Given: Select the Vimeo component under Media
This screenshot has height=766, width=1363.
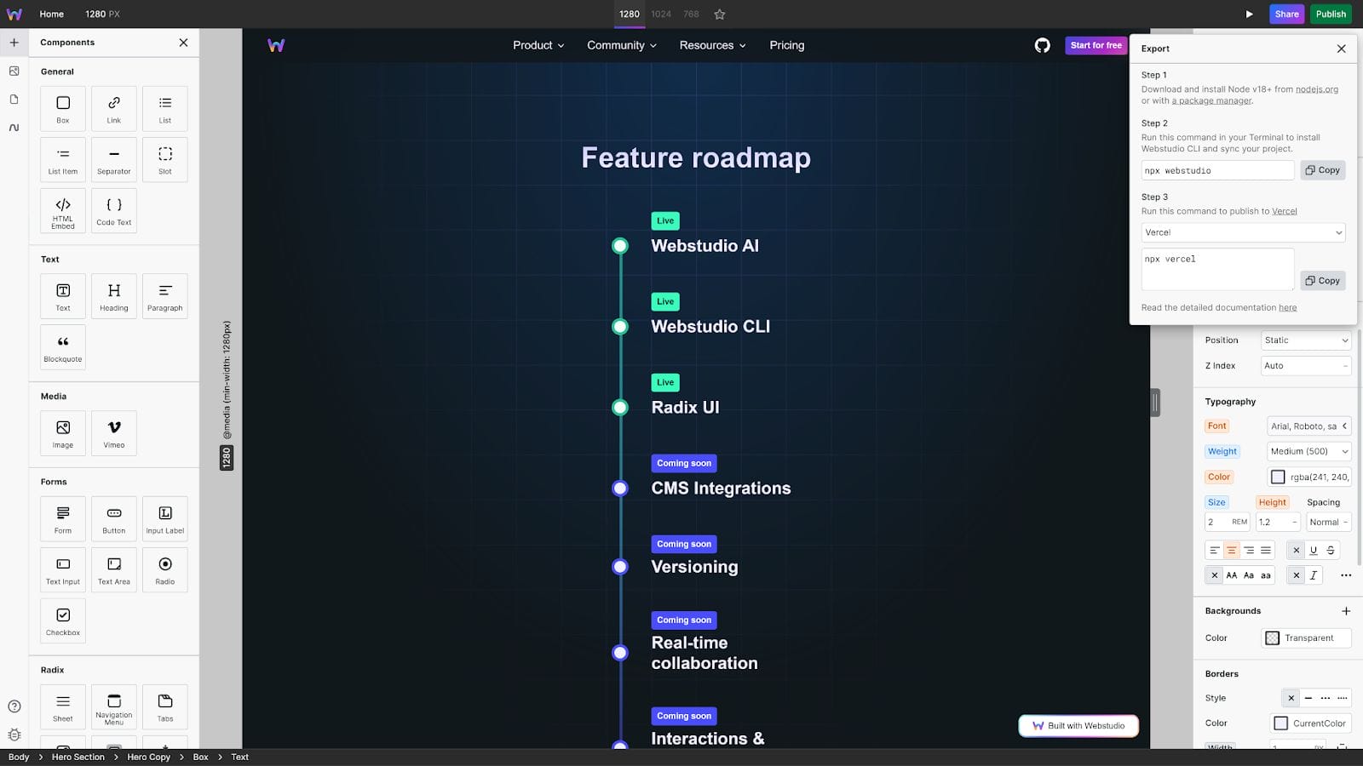Looking at the screenshot, I should coord(113,433).
